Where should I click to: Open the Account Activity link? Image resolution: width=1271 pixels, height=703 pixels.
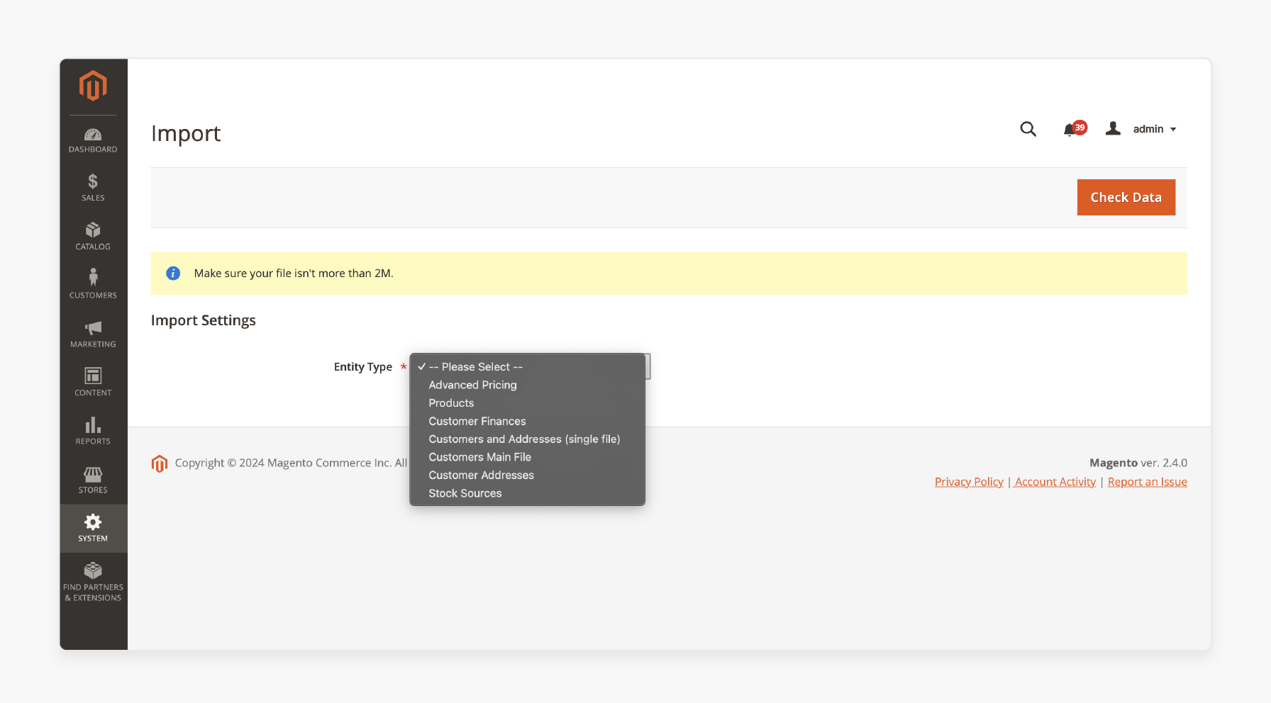click(x=1055, y=482)
